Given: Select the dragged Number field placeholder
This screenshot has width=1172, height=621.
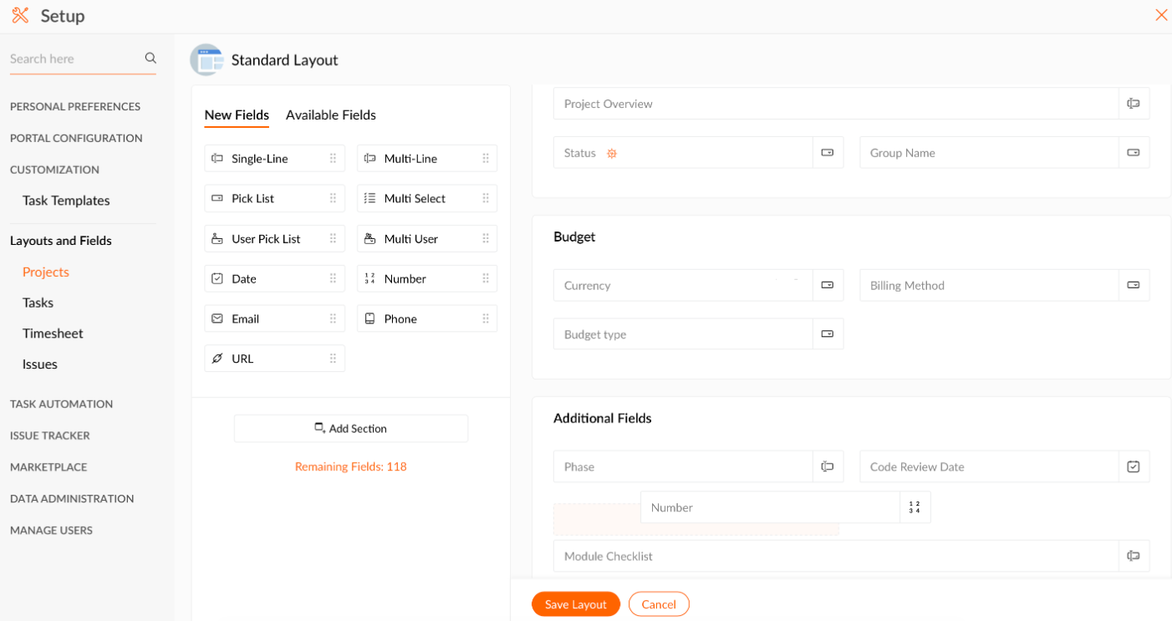Looking at the screenshot, I should (x=785, y=507).
